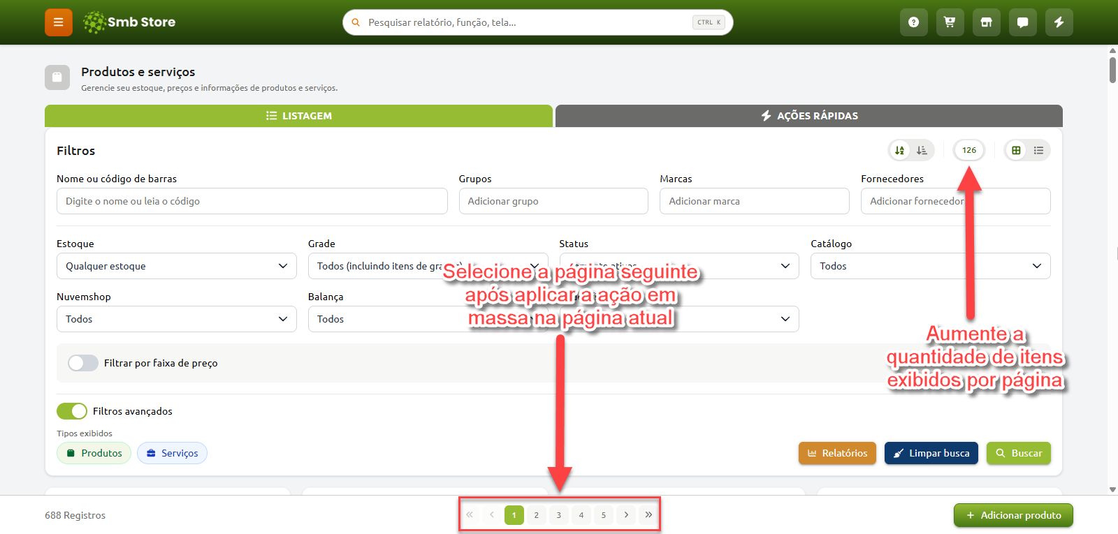1118x534 pixels.
Task: Go to first page double-arrow
Action: (x=470, y=515)
